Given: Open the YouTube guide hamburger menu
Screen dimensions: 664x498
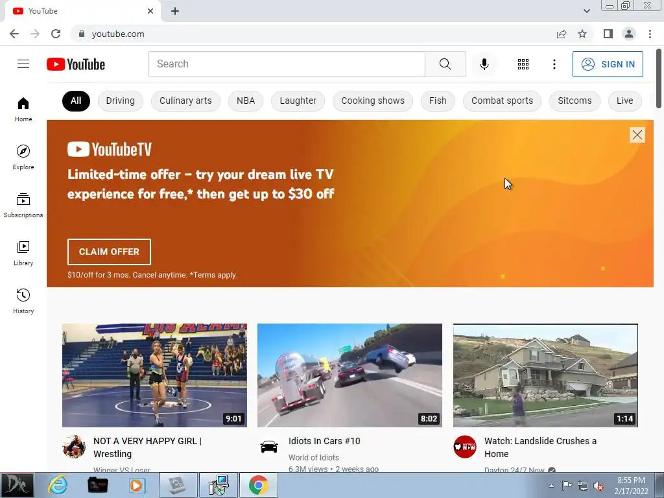Looking at the screenshot, I should [x=23, y=64].
